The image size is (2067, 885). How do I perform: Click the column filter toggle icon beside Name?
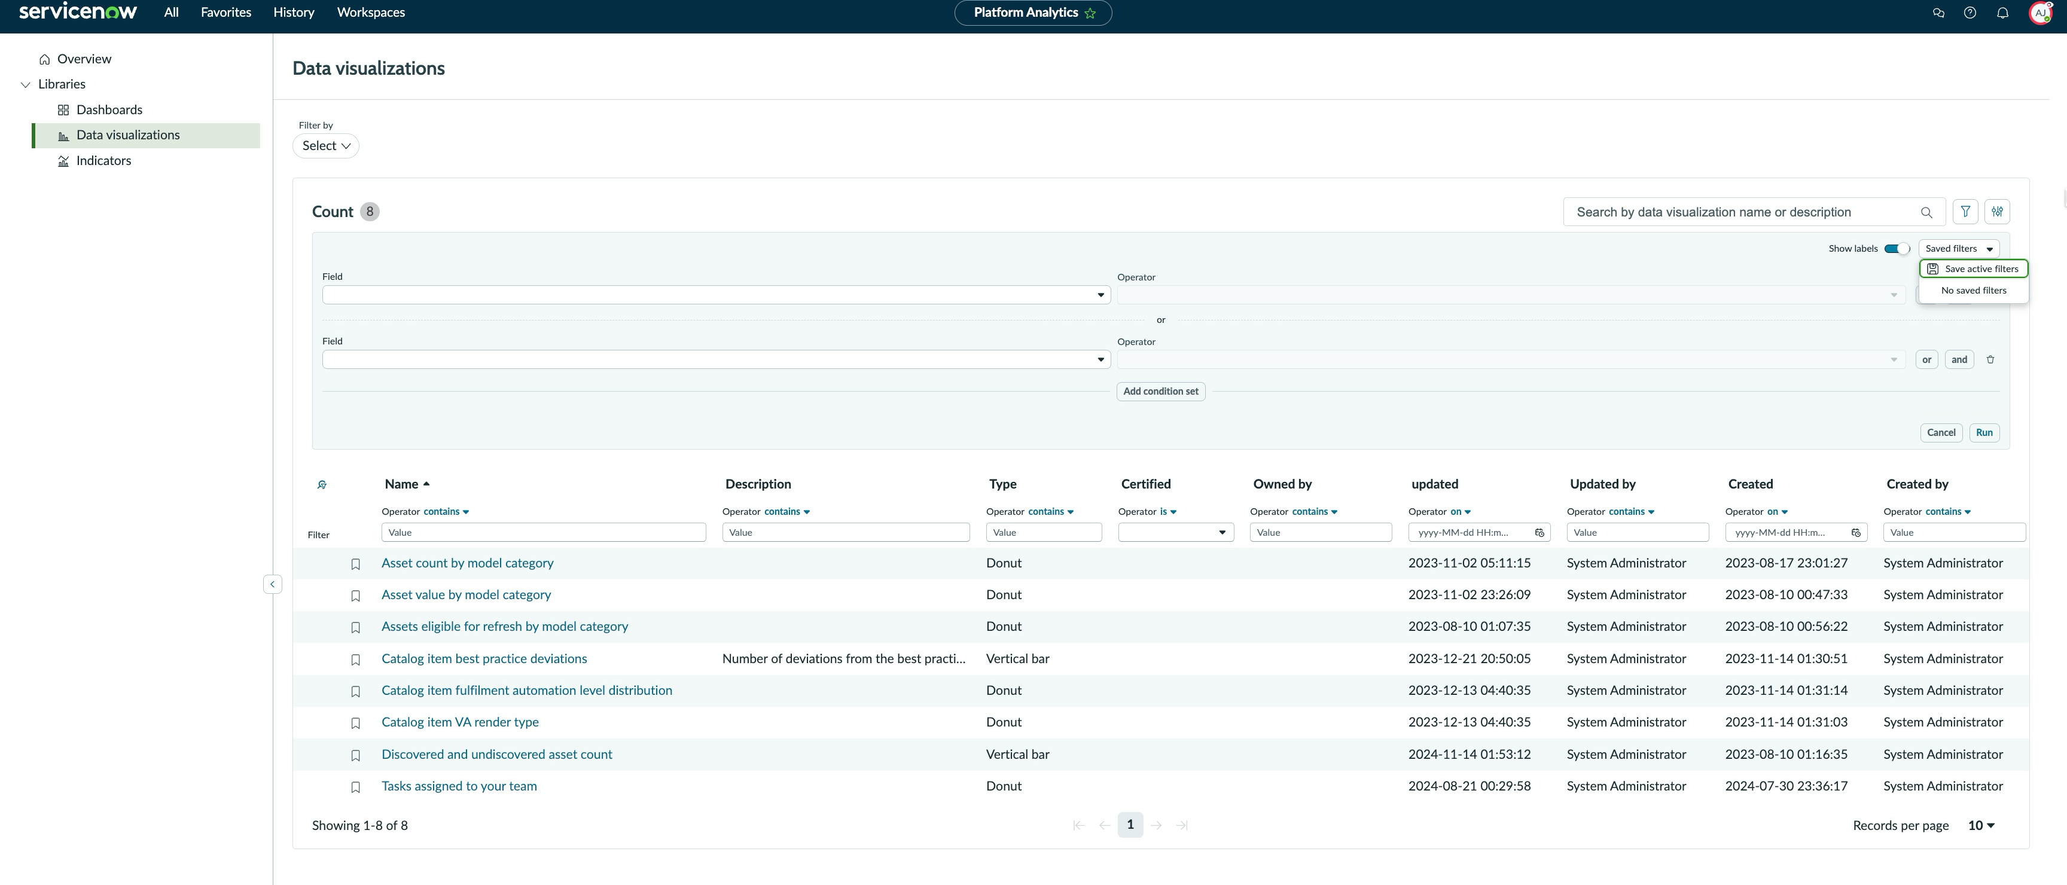322,484
